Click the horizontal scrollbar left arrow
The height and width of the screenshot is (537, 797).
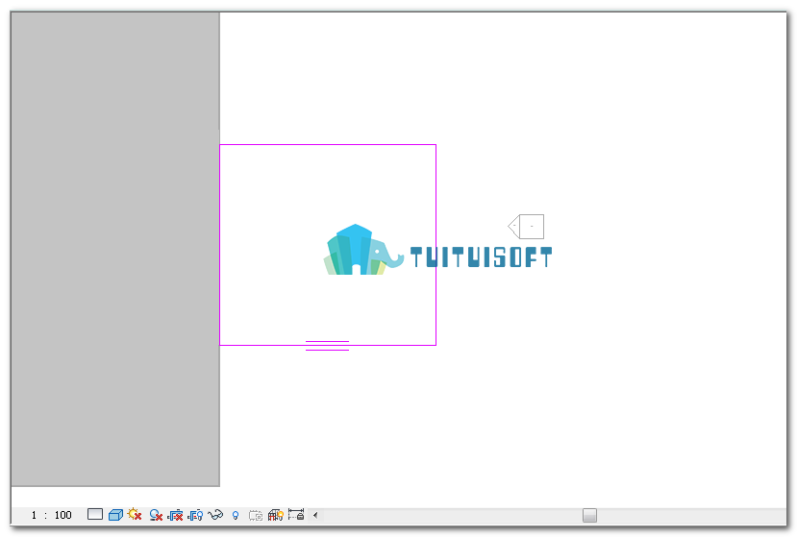click(x=315, y=515)
